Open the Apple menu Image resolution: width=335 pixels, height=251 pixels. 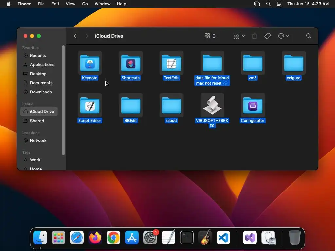9,4
